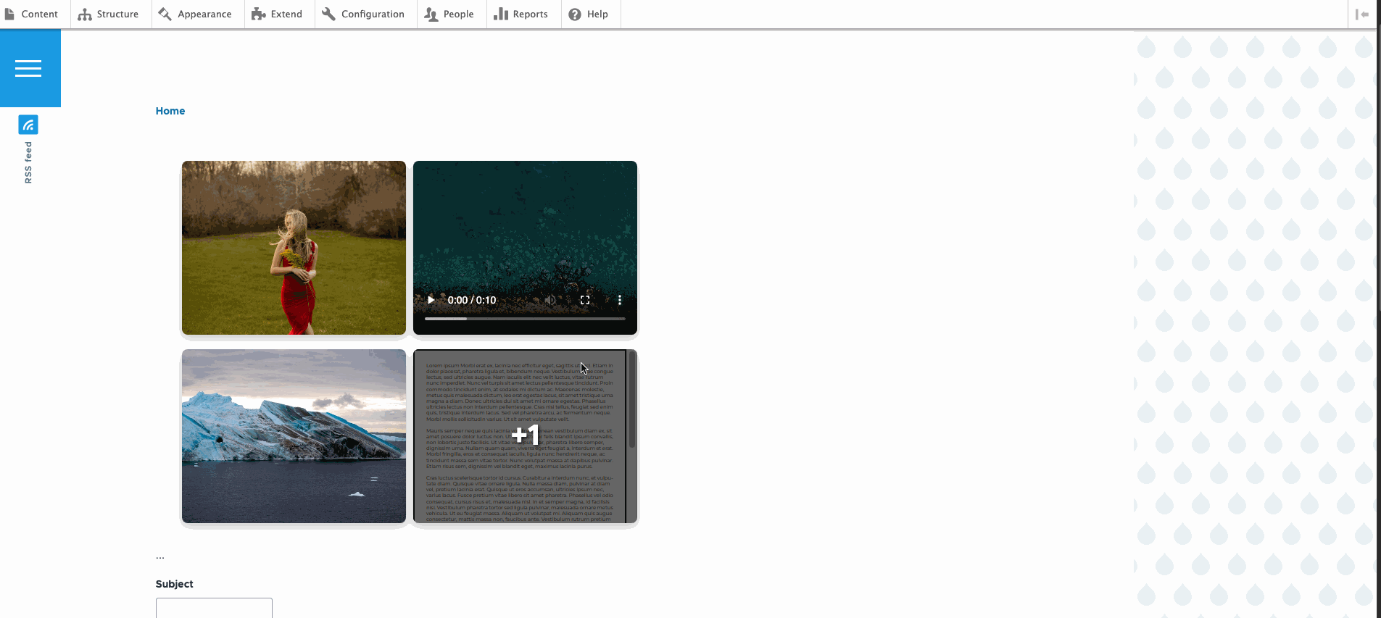Viewport: 1381px width, 618px height.
Task: Open the RSS feed icon
Action: [x=28, y=125]
